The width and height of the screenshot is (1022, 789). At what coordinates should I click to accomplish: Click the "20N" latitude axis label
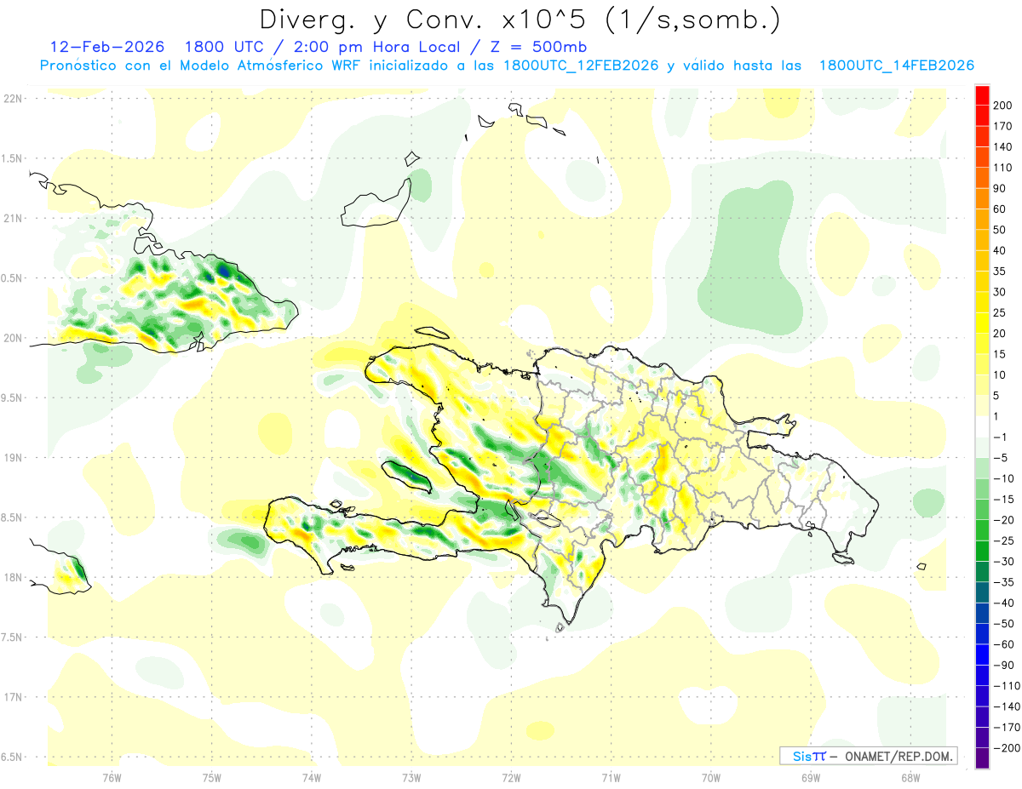pos(14,338)
